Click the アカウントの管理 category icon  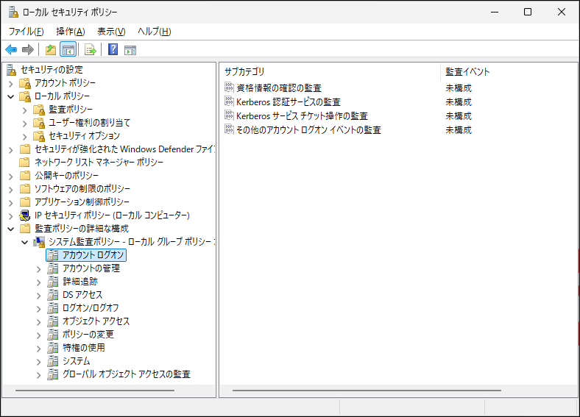pyautogui.click(x=53, y=268)
